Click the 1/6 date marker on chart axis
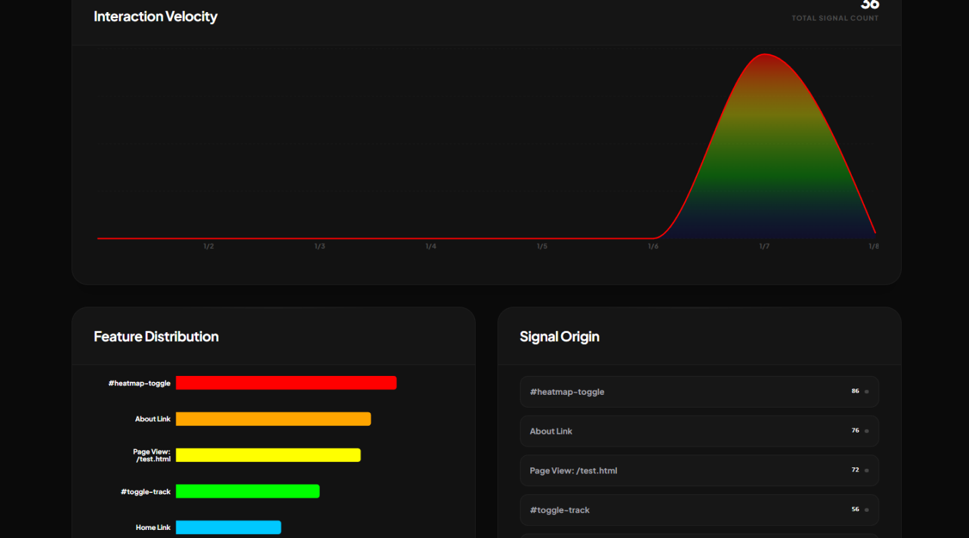Image resolution: width=969 pixels, height=538 pixels. coord(653,246)
